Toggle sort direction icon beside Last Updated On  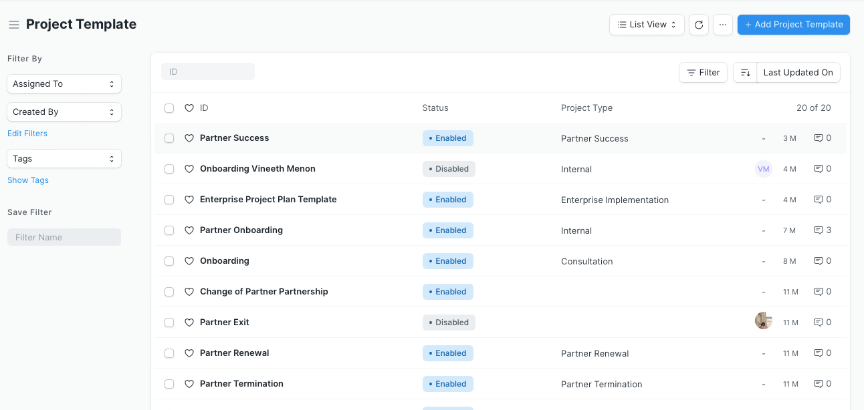[745, 73]
